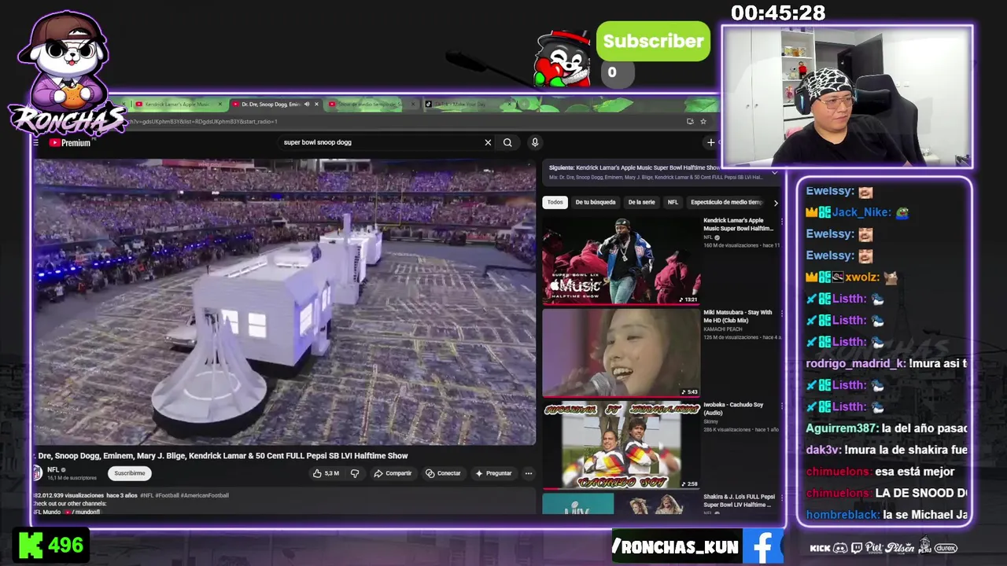Click the penguin mascot beside Subscriber
This screenshot has width=1007, height=566.
coord(562,59)
